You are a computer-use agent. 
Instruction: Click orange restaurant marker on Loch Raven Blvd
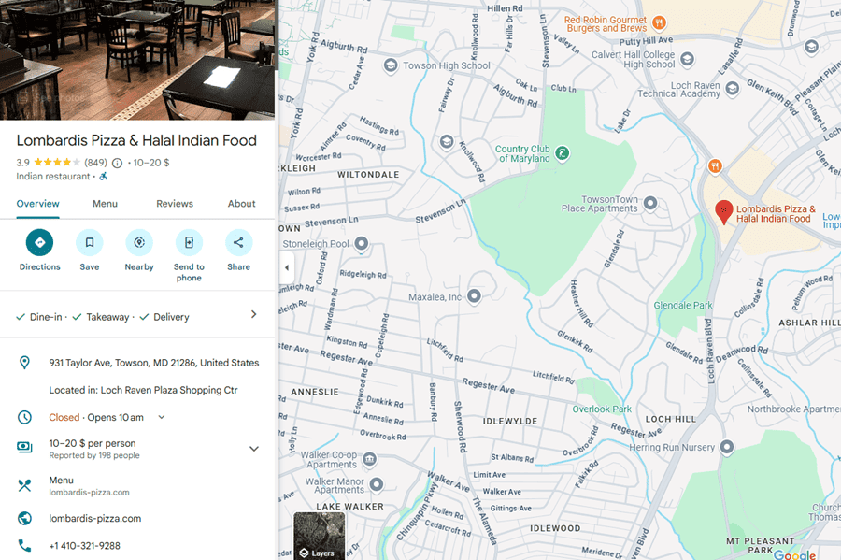[x=715, y=166]
